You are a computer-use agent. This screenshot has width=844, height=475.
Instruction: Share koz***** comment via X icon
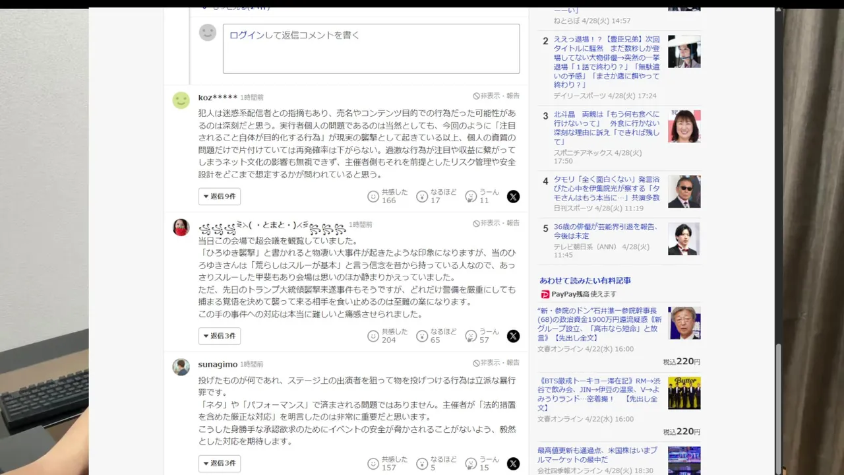pyautogui.click(x=513, y=197)
